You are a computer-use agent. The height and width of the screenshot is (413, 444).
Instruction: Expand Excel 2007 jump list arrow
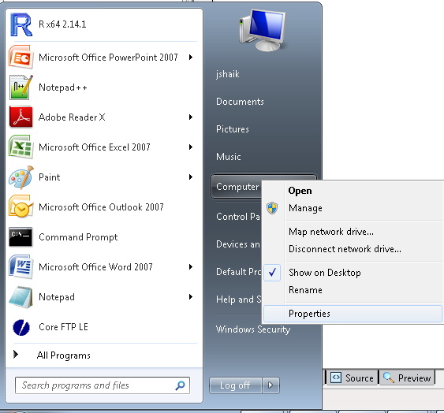(x=191, y=147)
